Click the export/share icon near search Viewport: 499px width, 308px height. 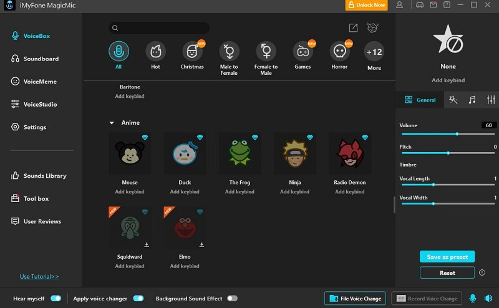click(x=353, y=28)
